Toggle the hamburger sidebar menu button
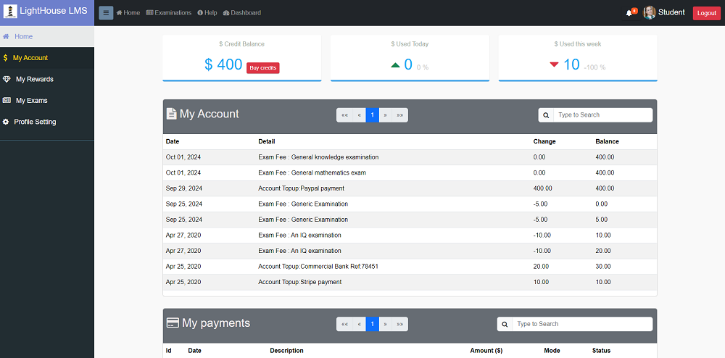725x358 pixels. click(106, 12)
